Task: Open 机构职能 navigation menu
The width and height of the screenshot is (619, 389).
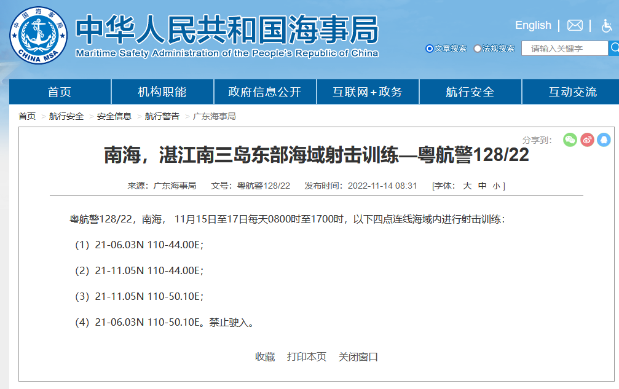Action: click(x=162, y=92)
